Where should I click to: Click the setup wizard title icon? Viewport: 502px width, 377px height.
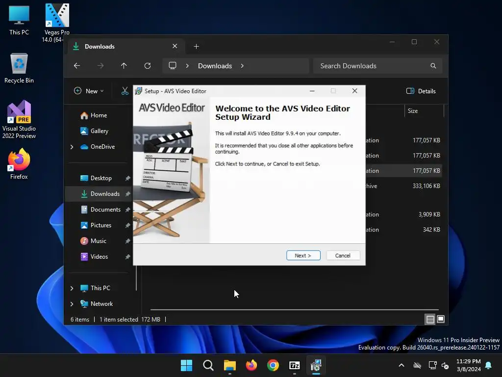coord(138,91)
